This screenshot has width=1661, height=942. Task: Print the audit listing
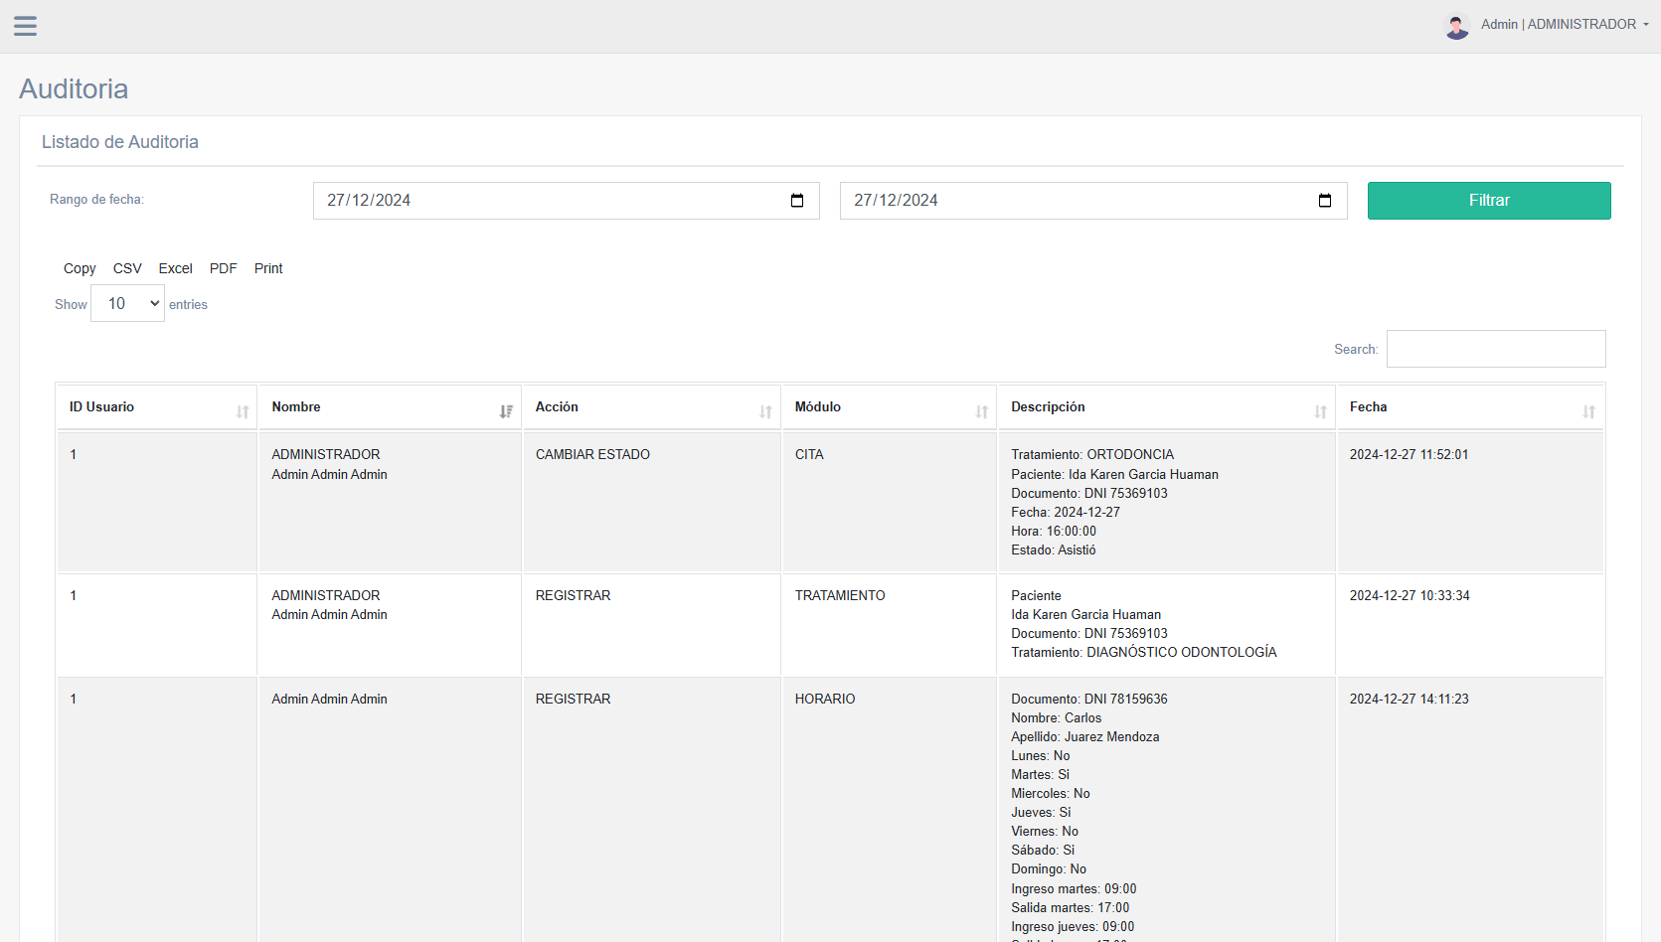tap(267, 268)
